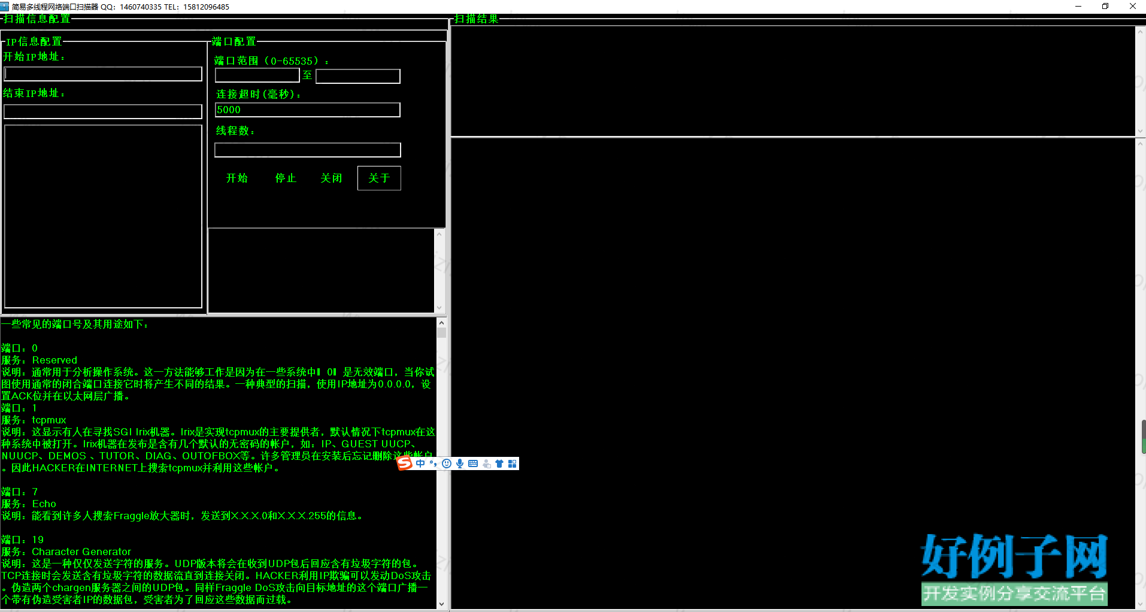Click the Sogou input method logo
This screenshot has height=612, width=1146.
[x=405, y=463]
